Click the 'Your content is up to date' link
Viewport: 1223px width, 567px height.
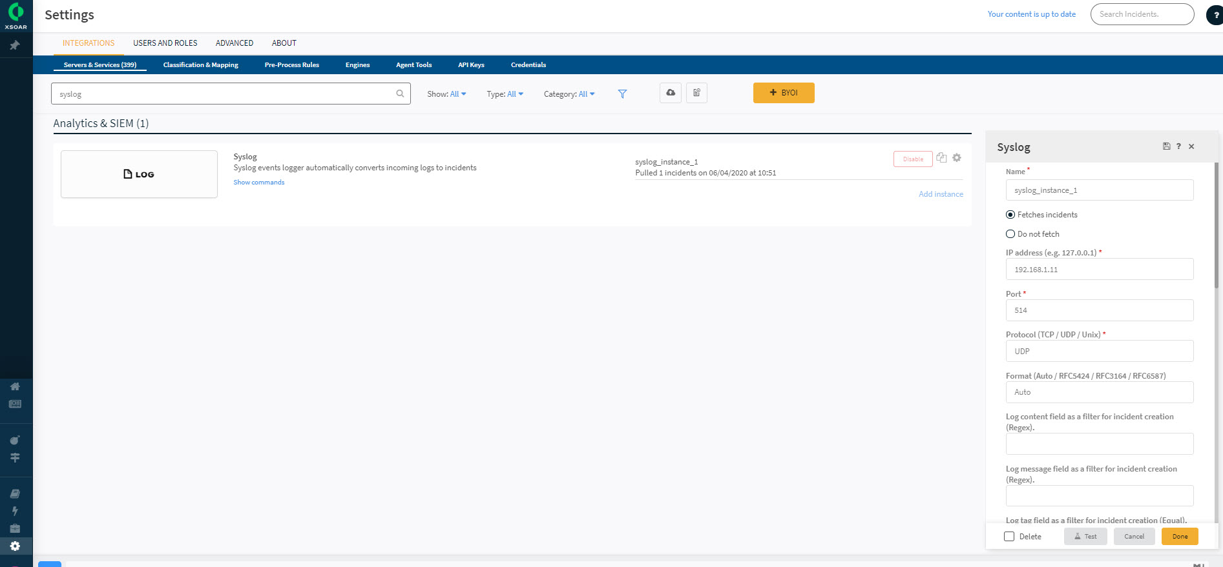click(x=1032, y=14)
